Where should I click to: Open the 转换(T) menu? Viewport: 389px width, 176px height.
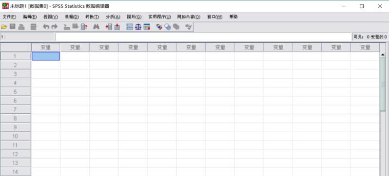click(92, 17)
